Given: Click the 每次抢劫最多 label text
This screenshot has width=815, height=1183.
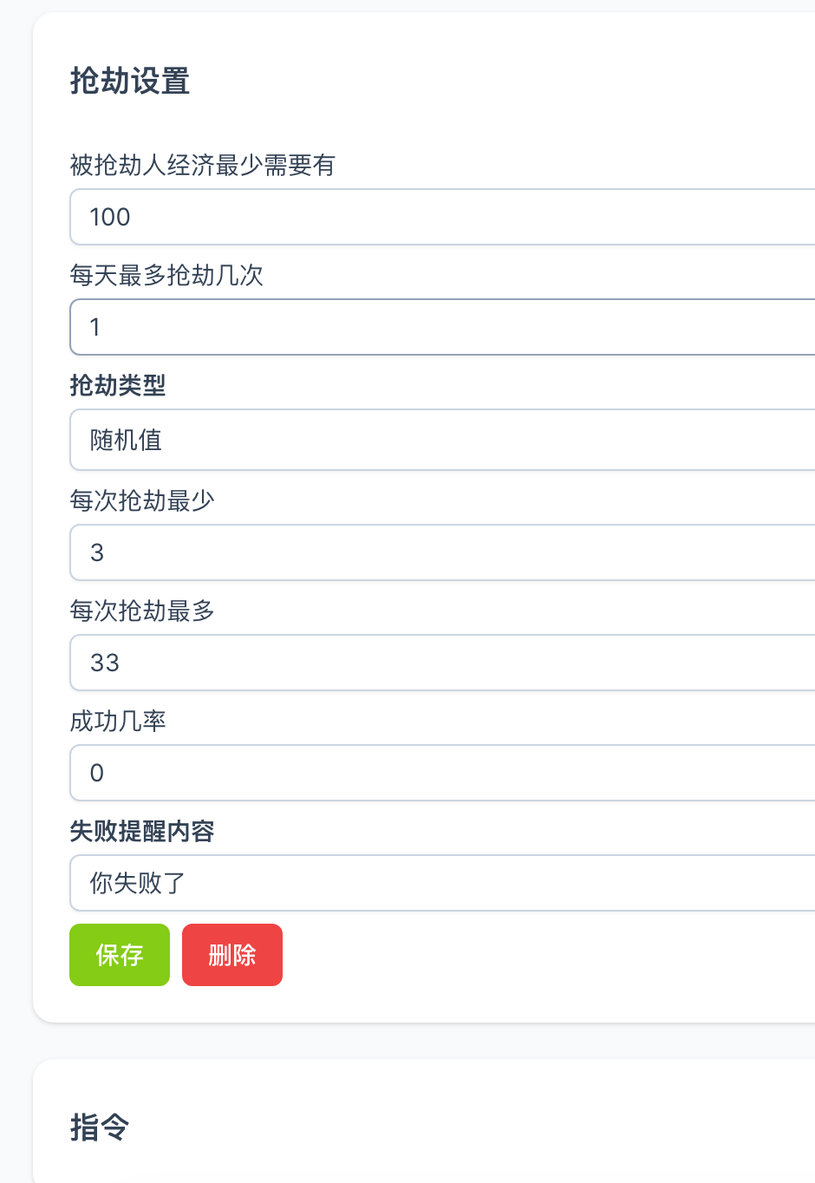Looking at the screenshot, I should point(142,611).
